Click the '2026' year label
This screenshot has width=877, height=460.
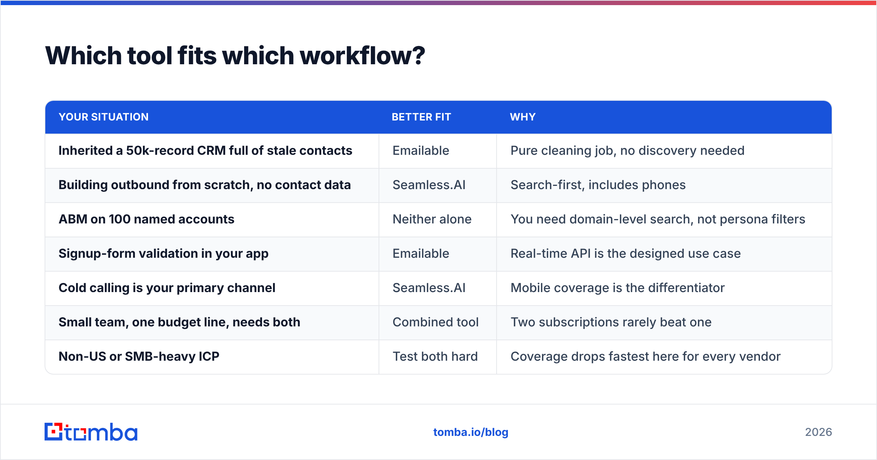[x=819, y=432]
